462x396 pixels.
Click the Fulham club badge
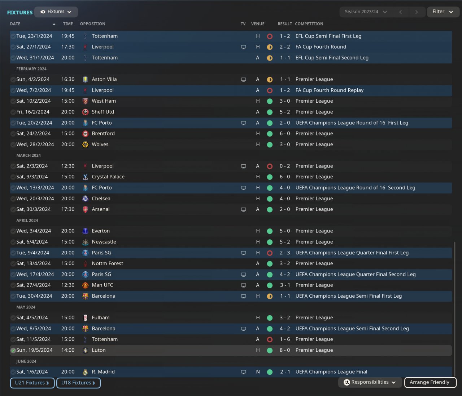pyautogui.click(x=85, y=317)
